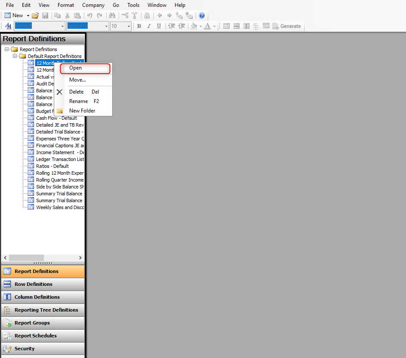
Task: Click the Open folder toolbar icon
Action: click(35, 15)
